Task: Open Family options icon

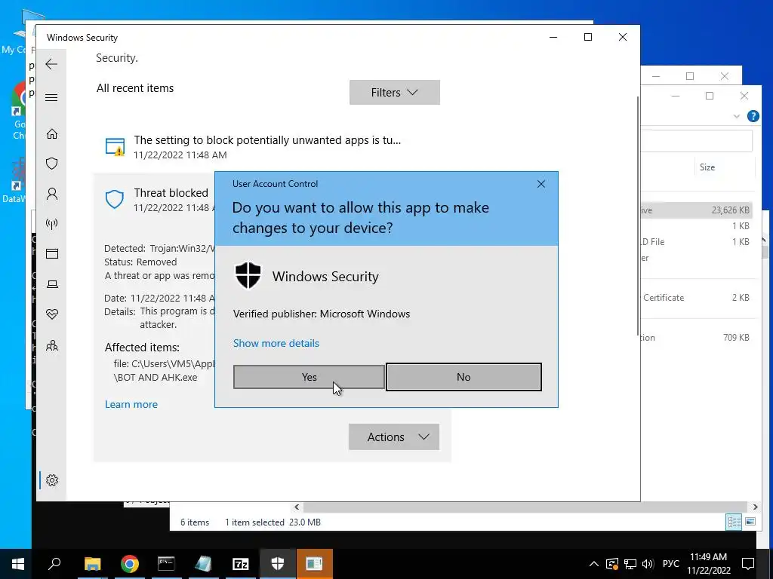Action: (x=52, y=345)
